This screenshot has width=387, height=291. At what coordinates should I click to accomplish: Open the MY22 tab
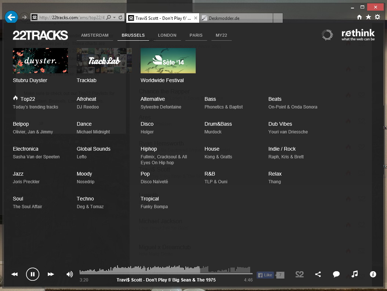pyautogui.click(x=221, y=35)
